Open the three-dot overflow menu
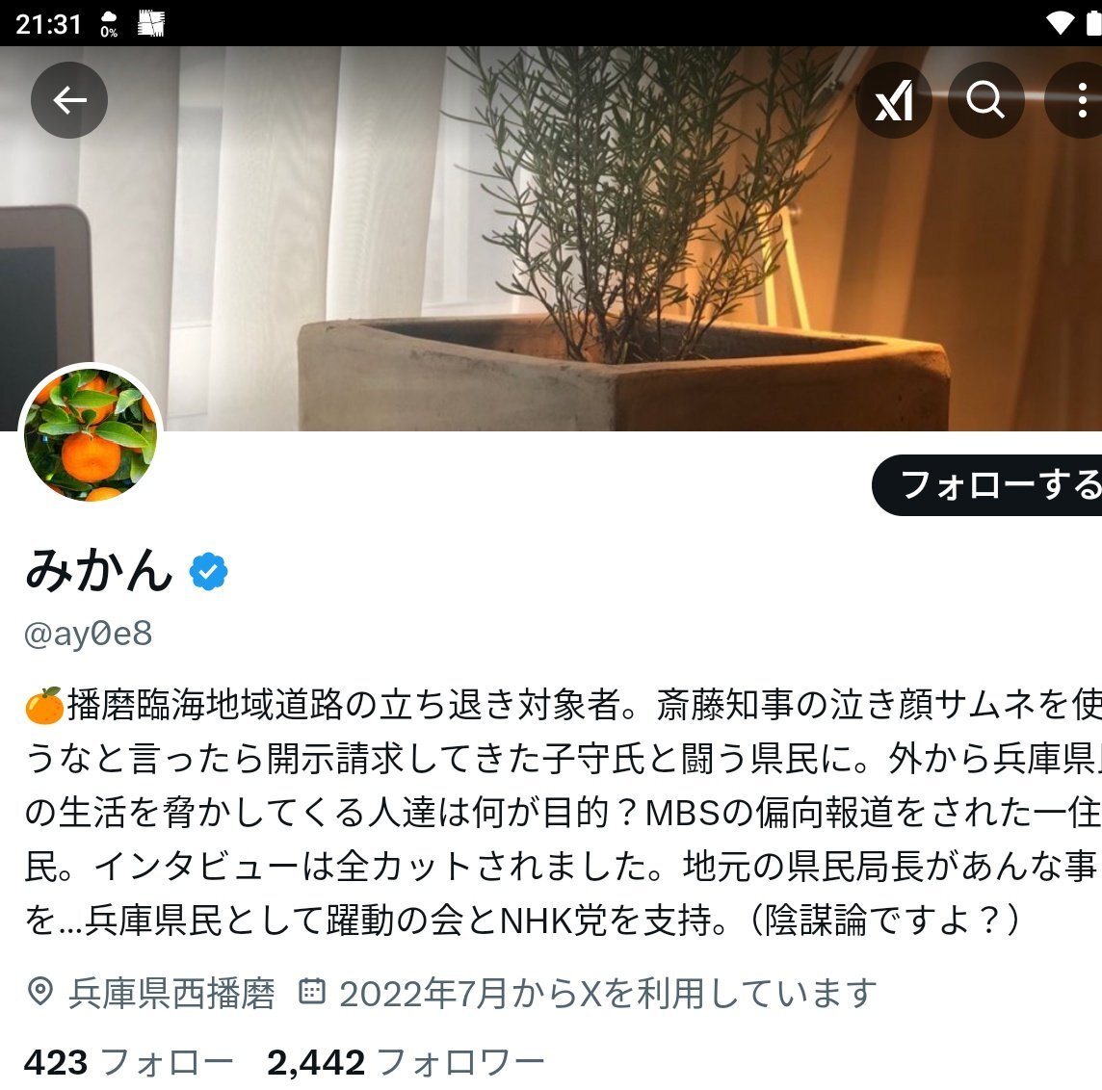This screenshot has width=1102, height=1090. 1077,100
